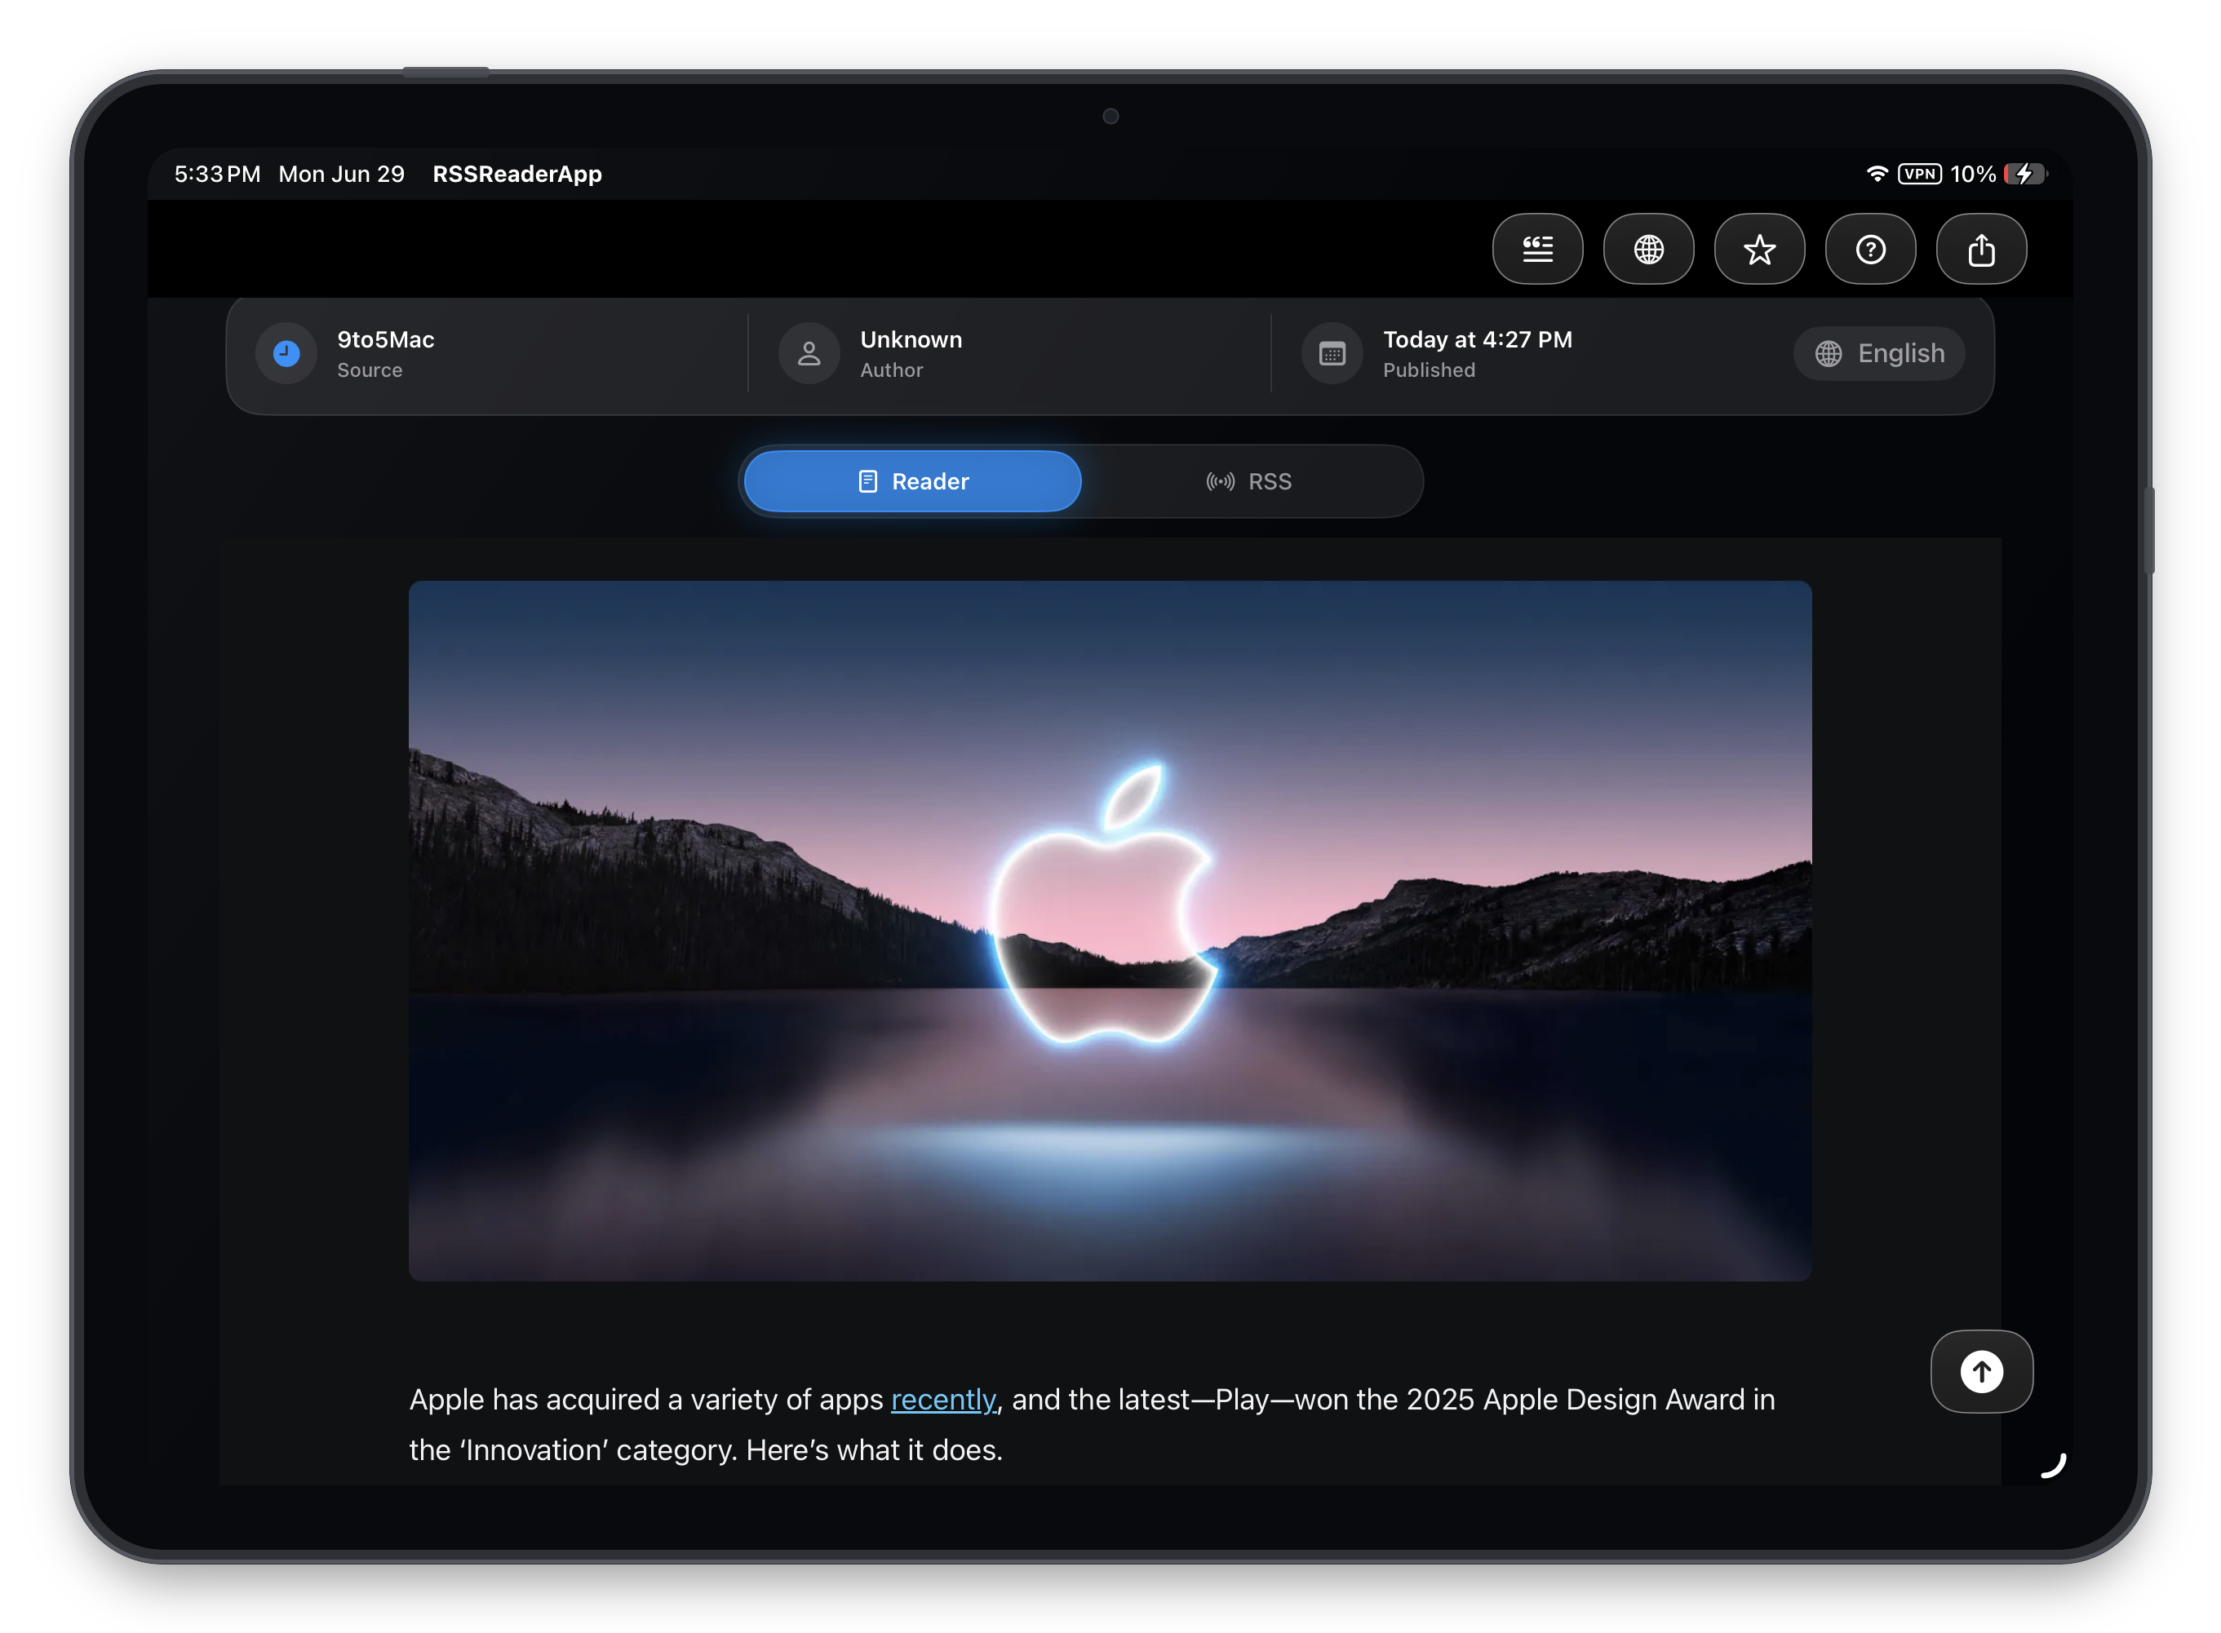Image resolution: width=2221 pixels, height=1633 pixels.
Task: Tap the scroll-to-top arrow button
Action: click(1981, 1371)
